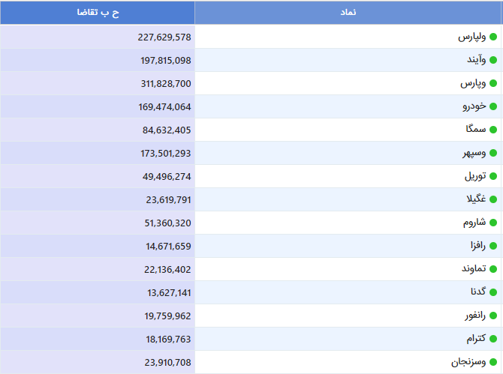Select value 19,759,962

pos(167,316)
